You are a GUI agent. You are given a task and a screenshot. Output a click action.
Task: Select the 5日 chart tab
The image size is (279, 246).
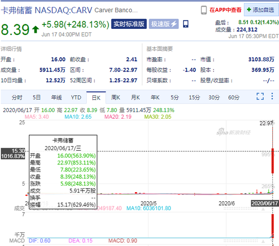coord(37,97)
